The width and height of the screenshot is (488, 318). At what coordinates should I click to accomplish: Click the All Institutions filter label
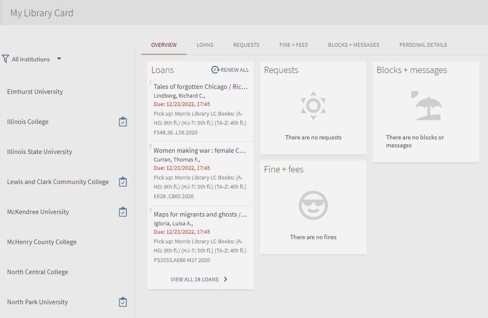tap(30, 59)
